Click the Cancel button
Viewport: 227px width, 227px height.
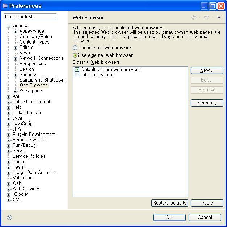point(205,218)
